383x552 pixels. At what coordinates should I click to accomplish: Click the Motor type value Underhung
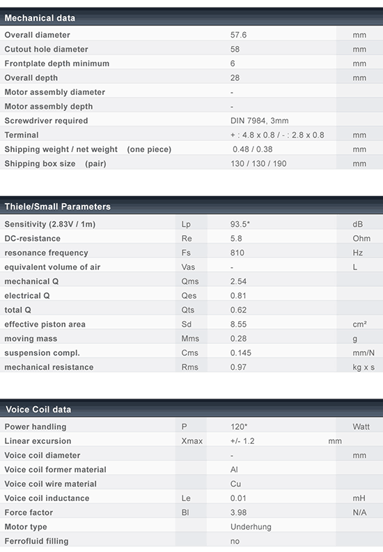251,527
